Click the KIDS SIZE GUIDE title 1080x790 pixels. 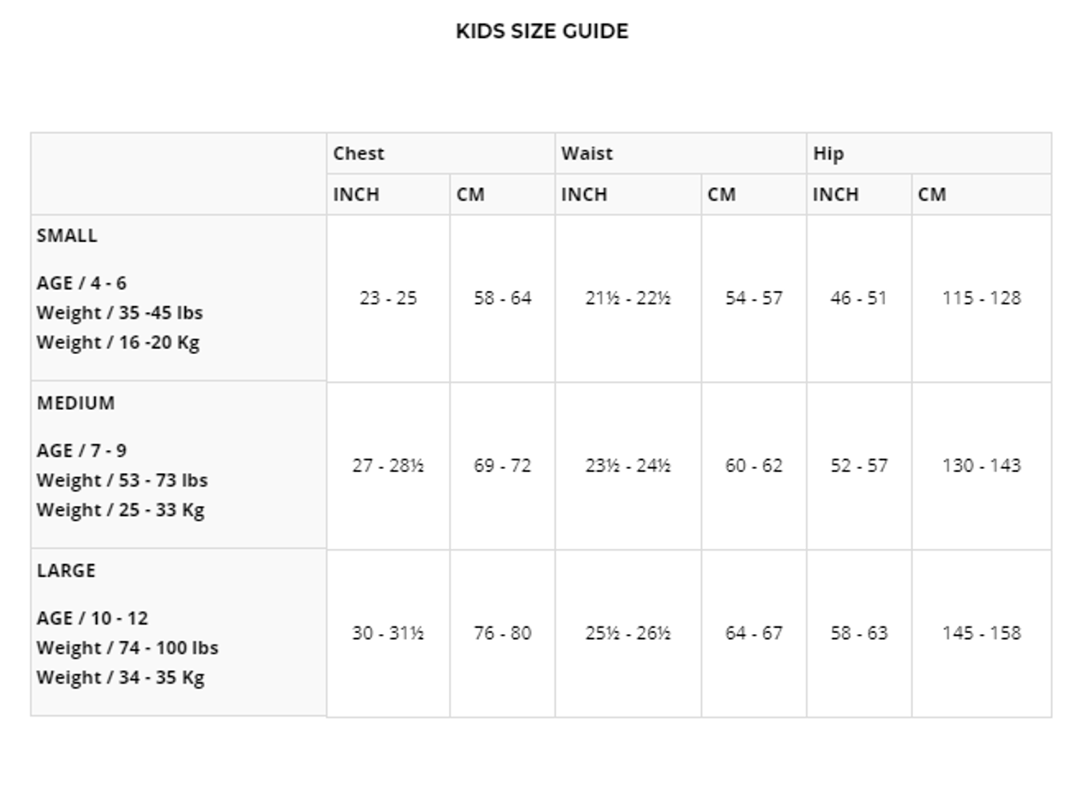click(542, 31)
